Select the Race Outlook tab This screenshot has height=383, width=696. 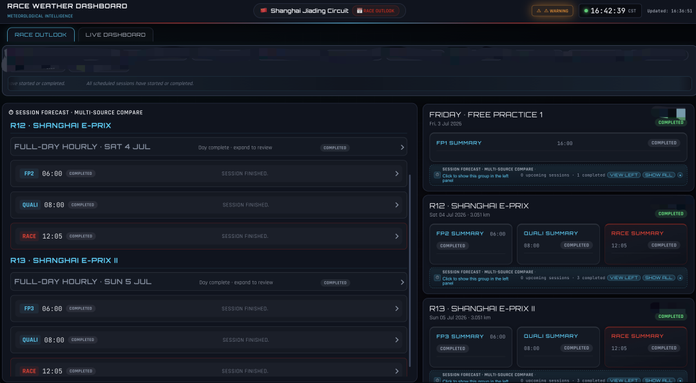pos(41,35)
